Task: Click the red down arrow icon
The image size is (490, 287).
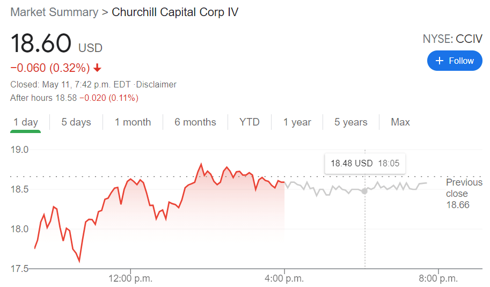Action: (x=97, y=68)
